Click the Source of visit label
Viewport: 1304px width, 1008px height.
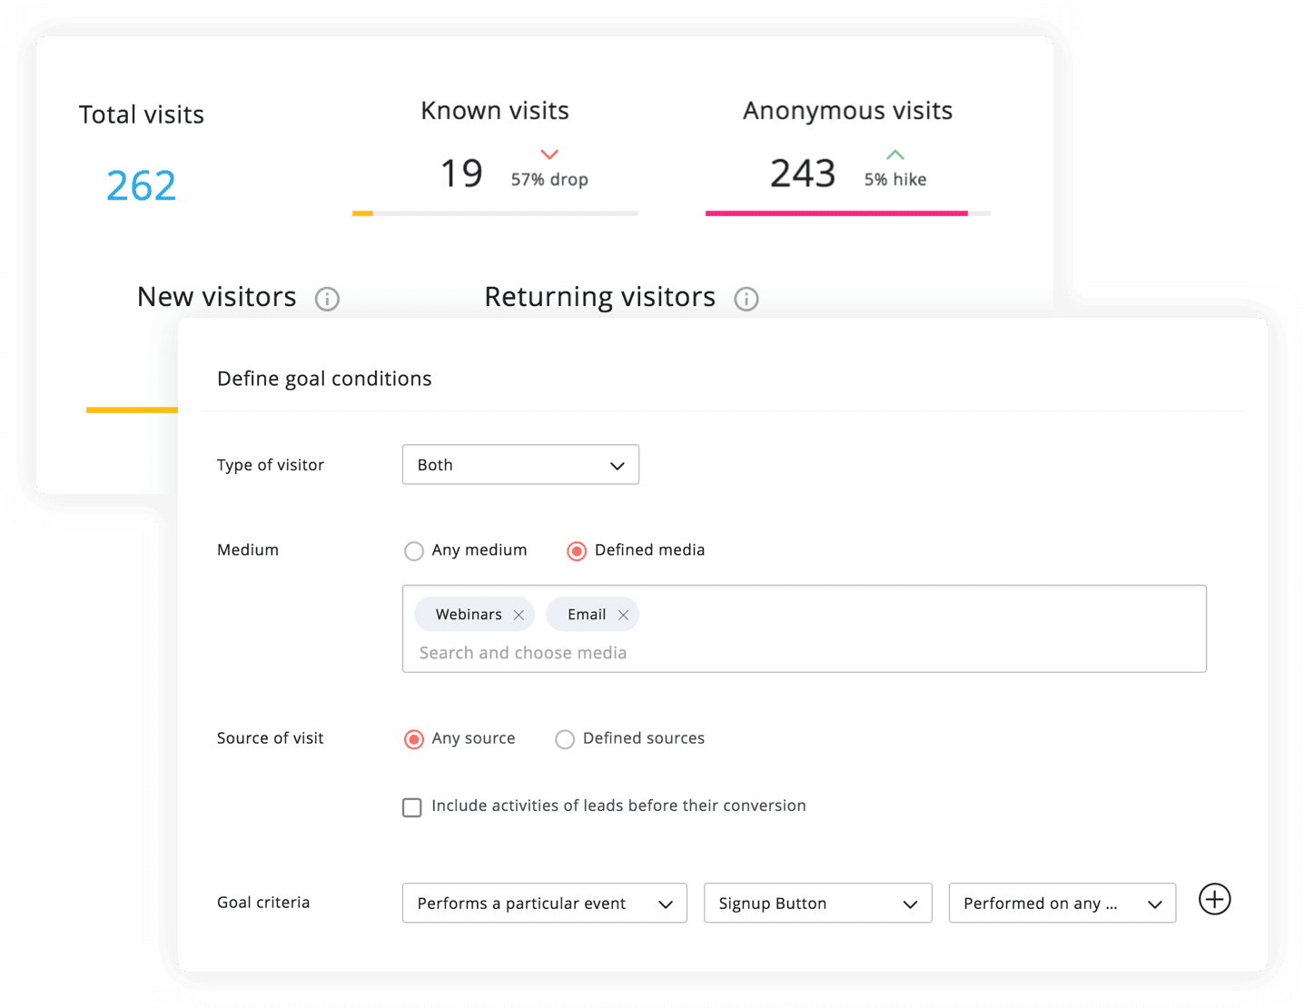point(271,738)
